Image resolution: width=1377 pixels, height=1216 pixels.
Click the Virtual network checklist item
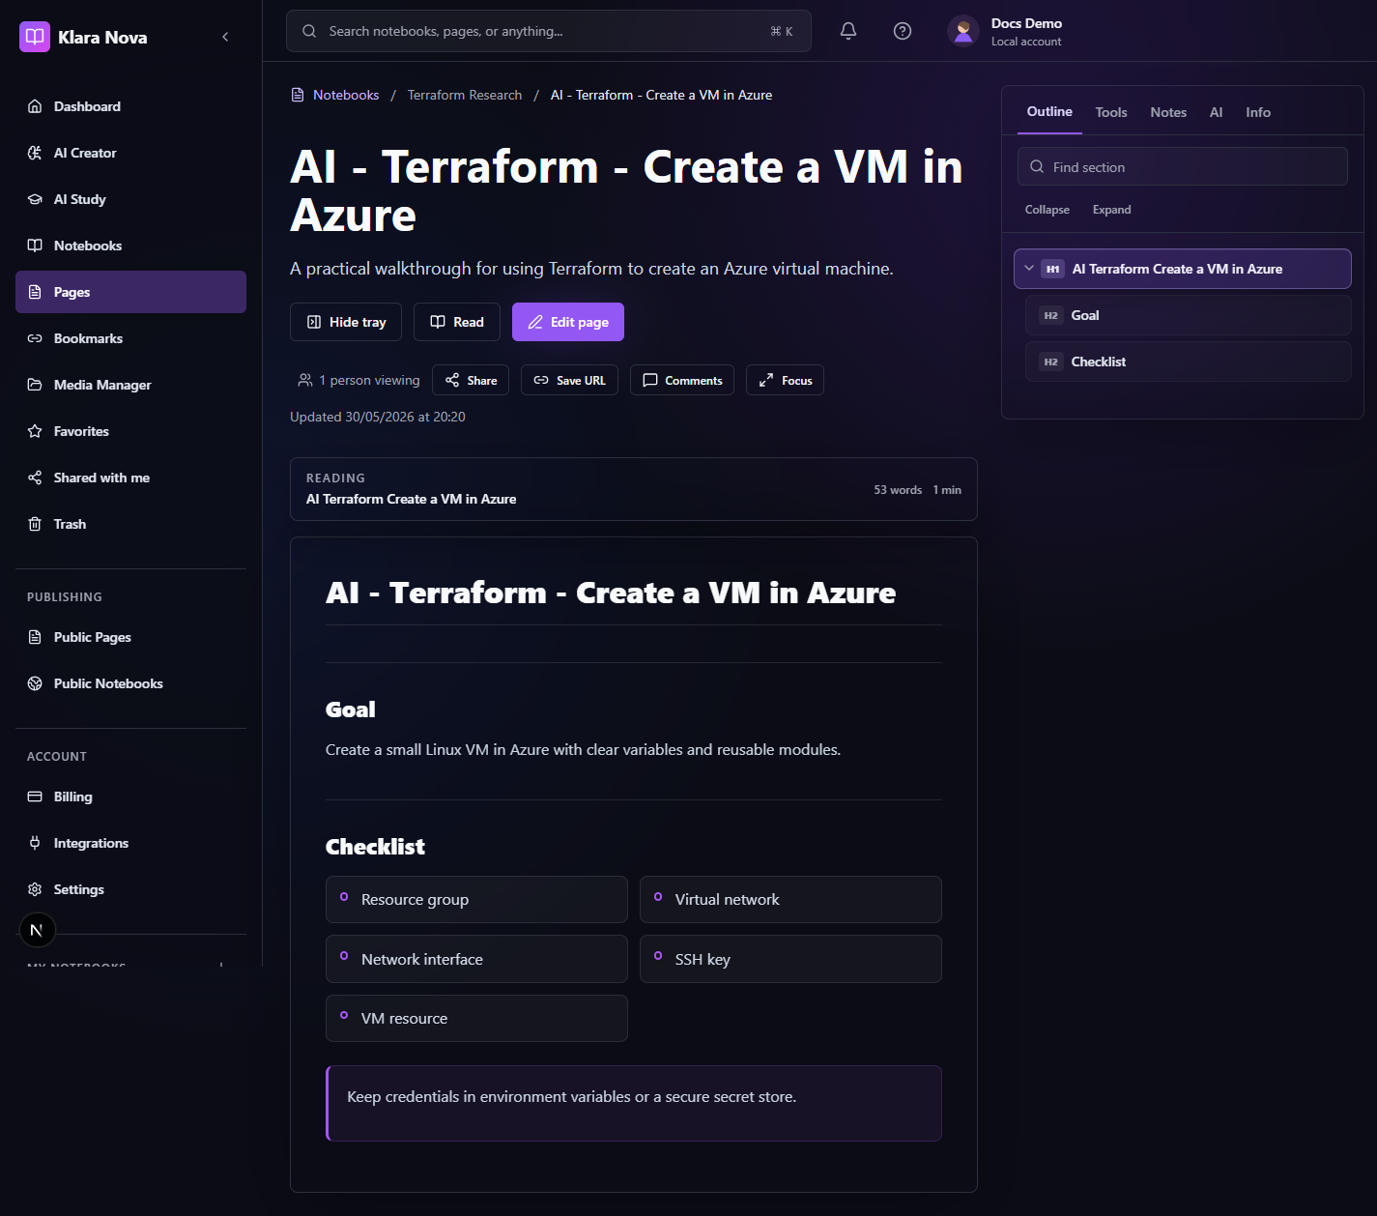click(x=790, y=900)
